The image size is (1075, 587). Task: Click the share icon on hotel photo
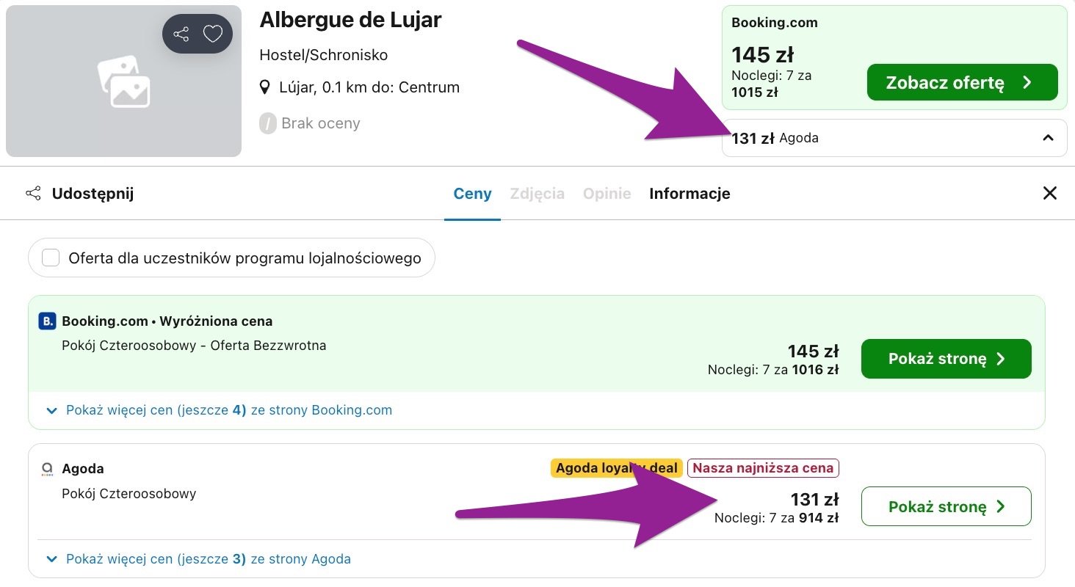click(181, 34)
